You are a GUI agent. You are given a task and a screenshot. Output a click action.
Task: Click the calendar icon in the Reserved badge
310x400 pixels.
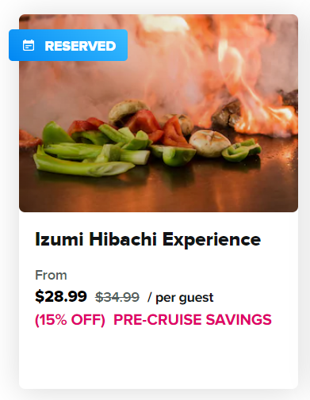29,45
